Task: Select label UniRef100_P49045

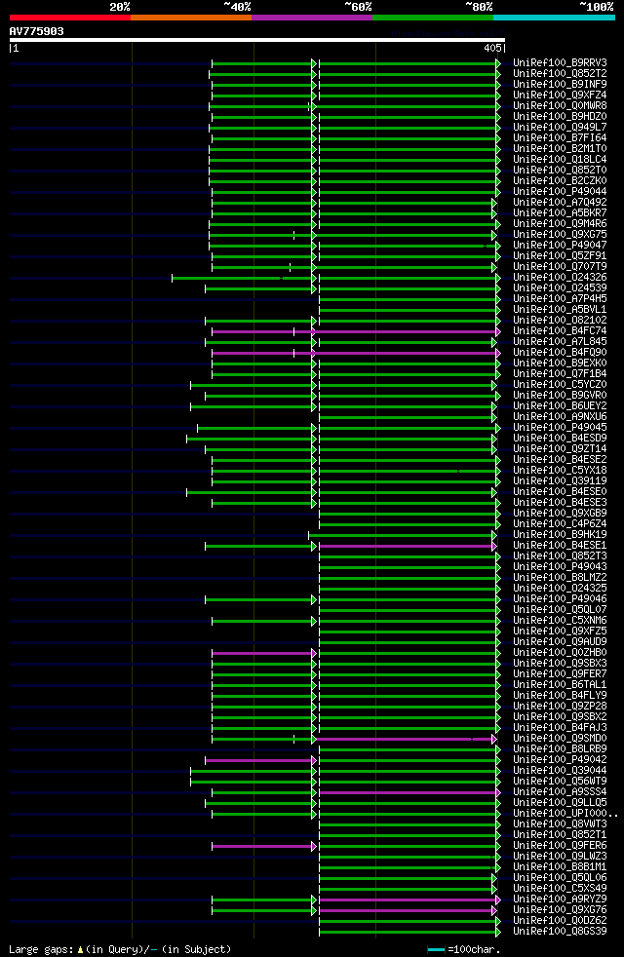Action: pos(560,427)
